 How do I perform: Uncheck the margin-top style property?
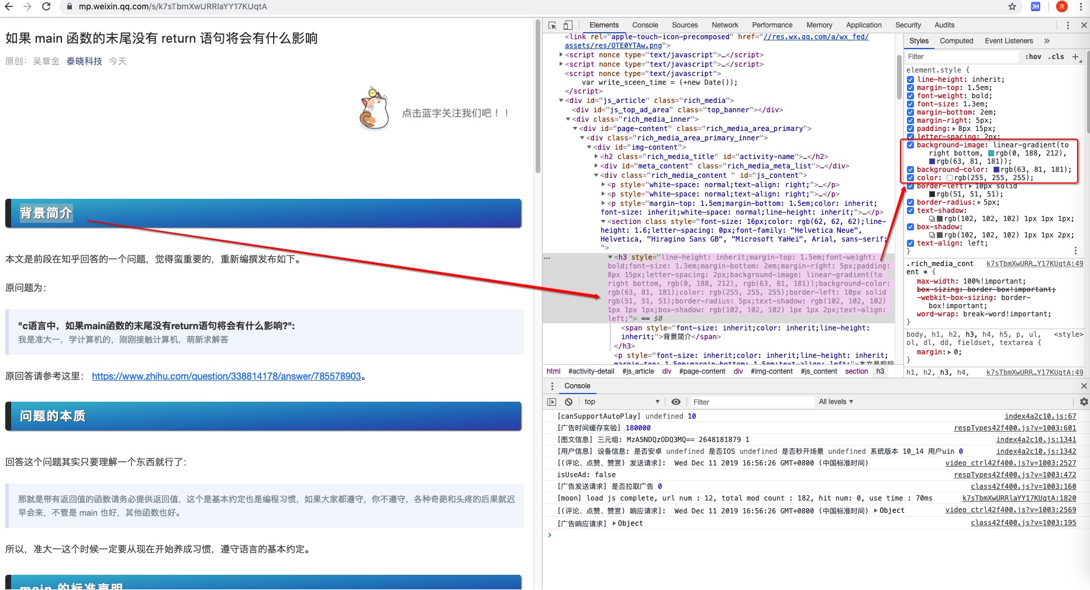pos(910,88)
